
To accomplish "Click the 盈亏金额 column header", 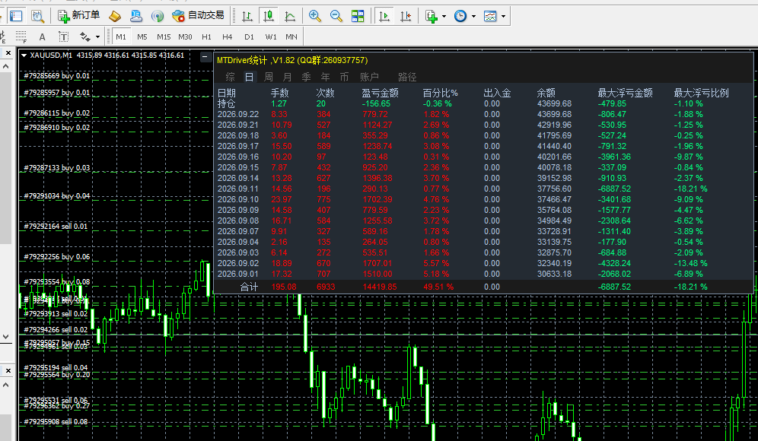I will pyautogui.click(x=380, y=93).
